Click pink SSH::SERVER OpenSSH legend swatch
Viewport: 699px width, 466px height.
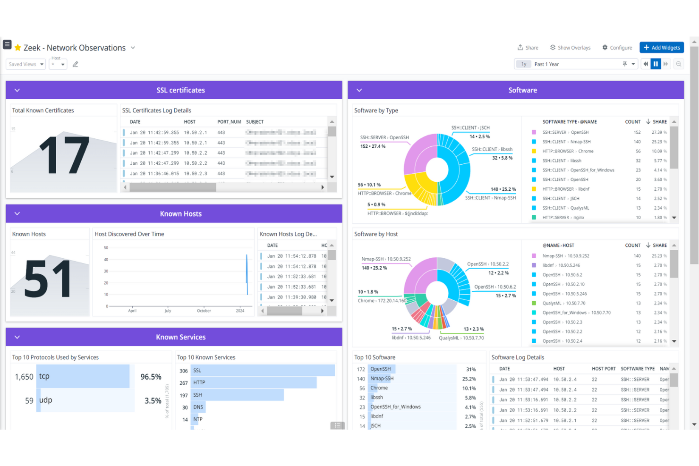click(x=534, y=133)
